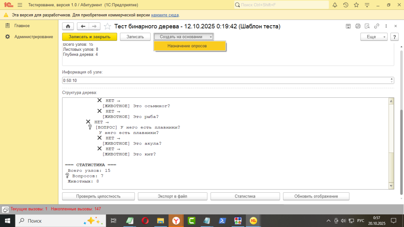This screenshot has height=227, width=404.
Task: Open the "Главное" section
Action: [x=22, y=26]
